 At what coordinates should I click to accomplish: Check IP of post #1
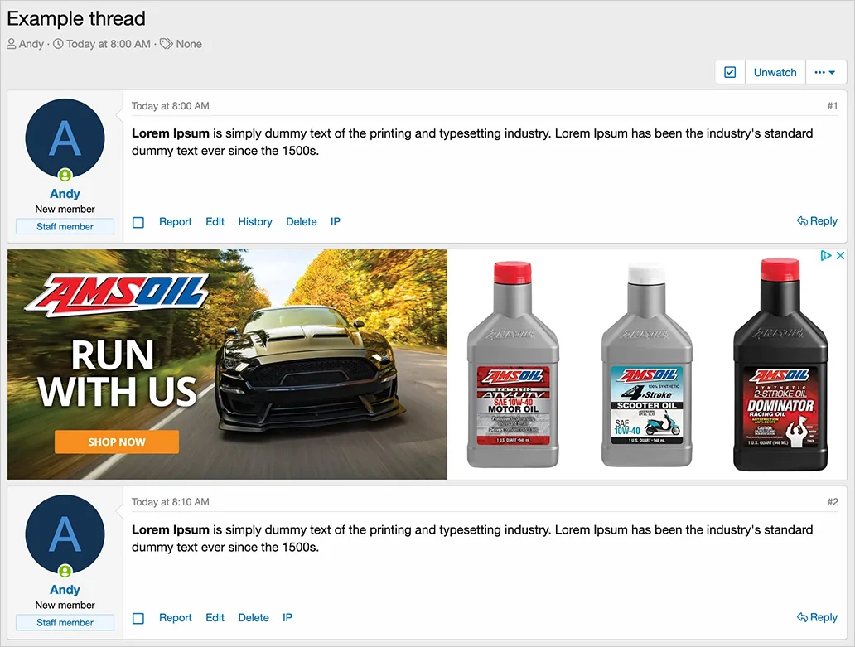(x=336, y=222)
